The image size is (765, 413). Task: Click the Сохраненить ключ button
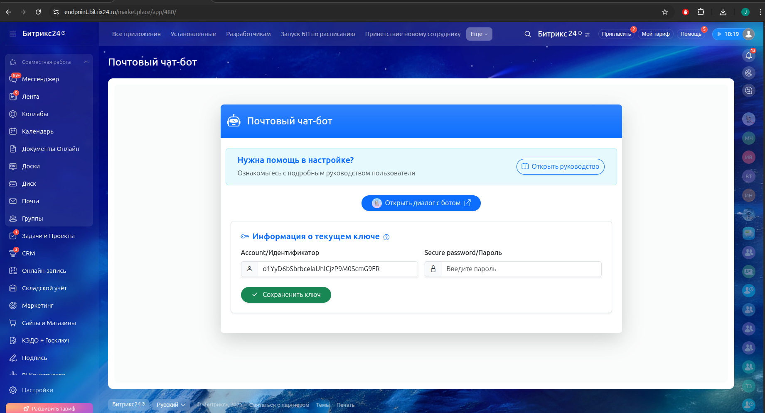(286, 295)
